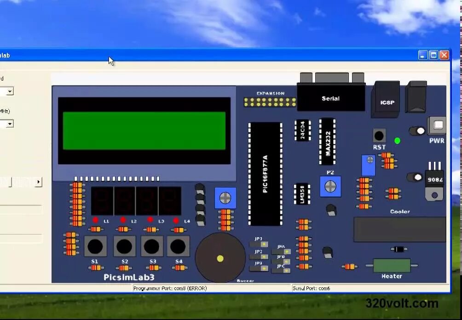This screenshot has height=320, width=462.
Task: Click the L4 red LED
Action: point(176,221)
